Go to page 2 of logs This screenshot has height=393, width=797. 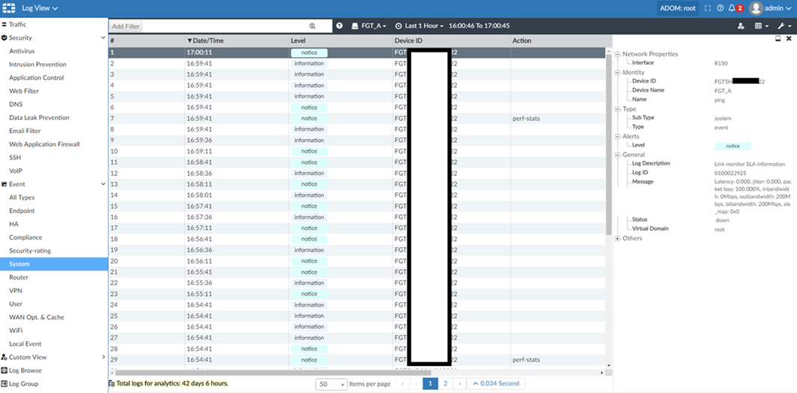(x=445, y=383)
